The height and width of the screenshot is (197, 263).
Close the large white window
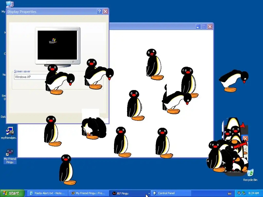click(x=210, y=26)
